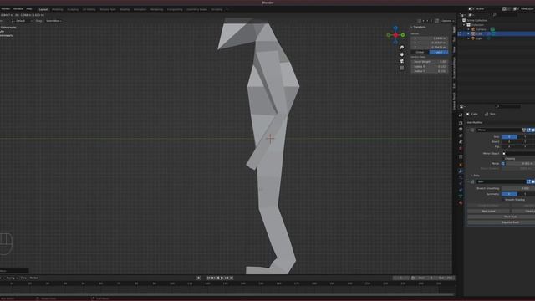Viewport: 535px width, 301px height.
Task: Click the blue Z axis on the viewport gizmo
Action: (x=395, y=28)
